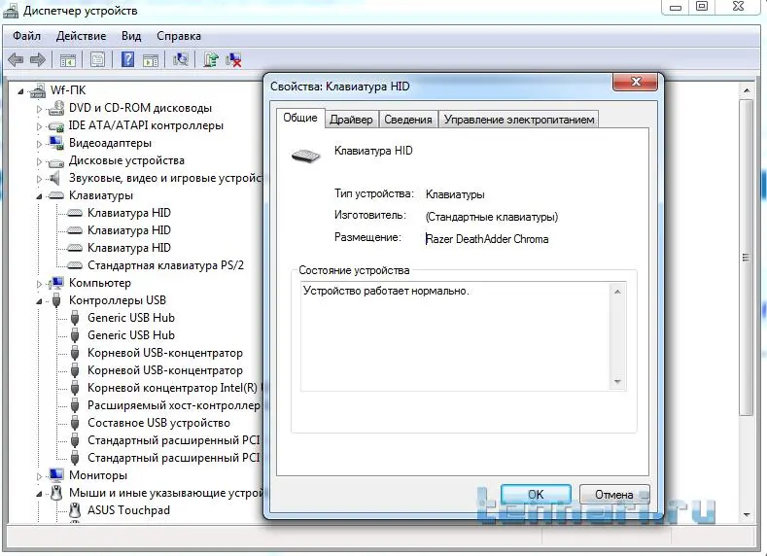
Task: Click the Видеоадаптеры display adapter icon
Action: click(56, 143)
